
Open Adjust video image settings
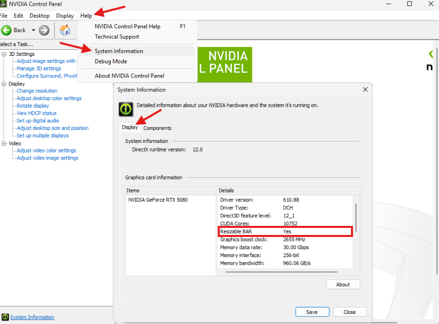tap(47, 158)
